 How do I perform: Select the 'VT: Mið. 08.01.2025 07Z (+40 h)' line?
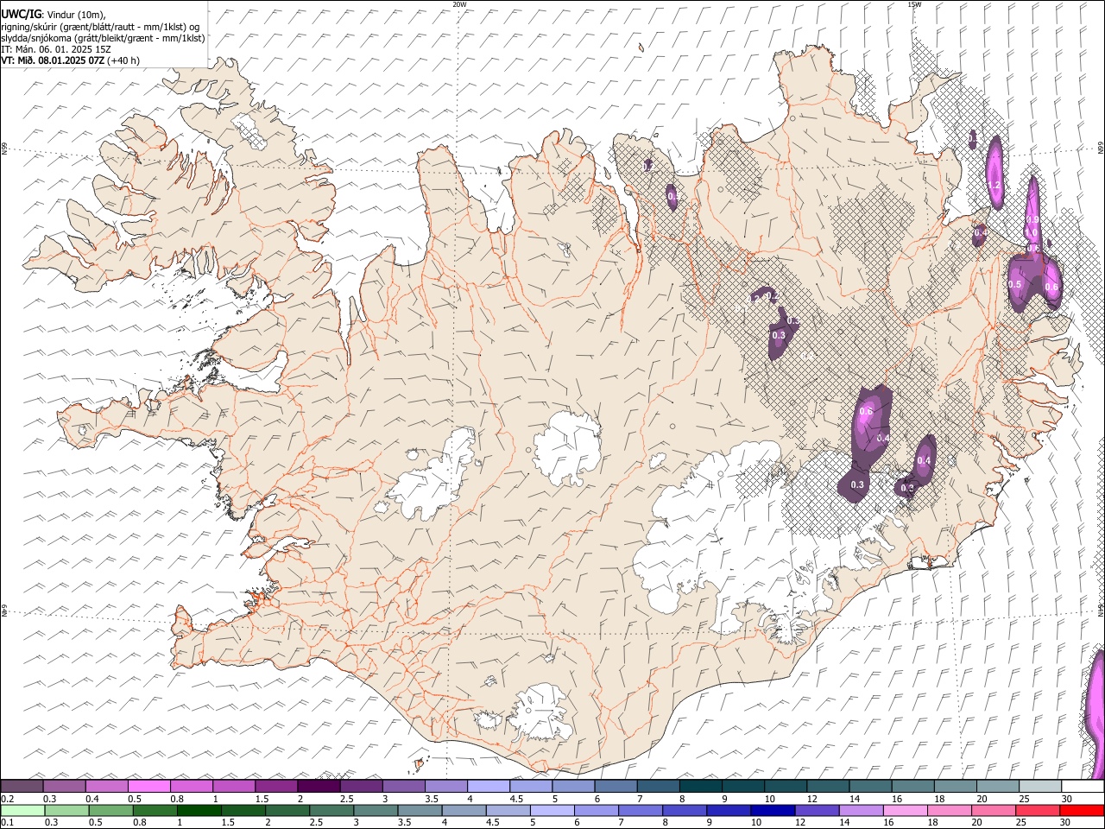pos(71,60)
